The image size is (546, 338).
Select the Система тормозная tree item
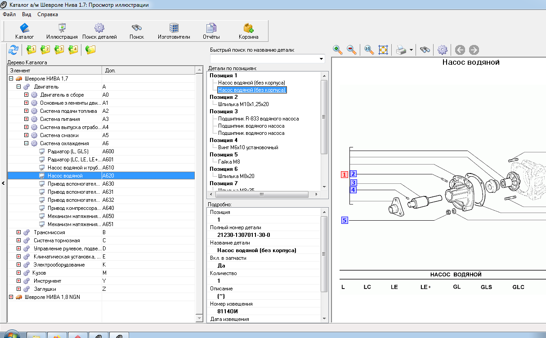[57, 240]
